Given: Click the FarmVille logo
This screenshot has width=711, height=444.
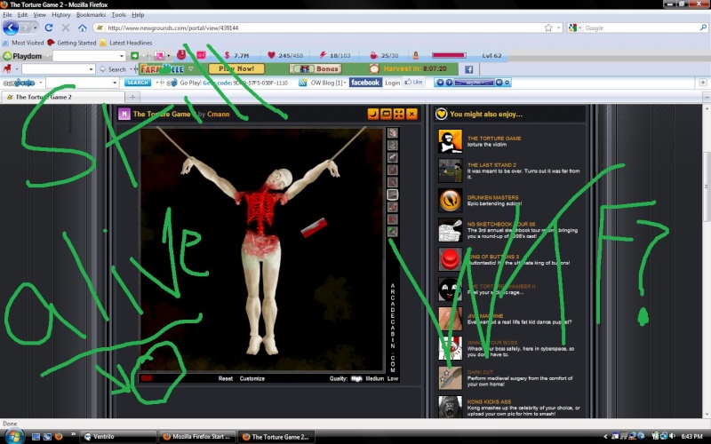Looking at the screenshot, I should pos(162,69).
